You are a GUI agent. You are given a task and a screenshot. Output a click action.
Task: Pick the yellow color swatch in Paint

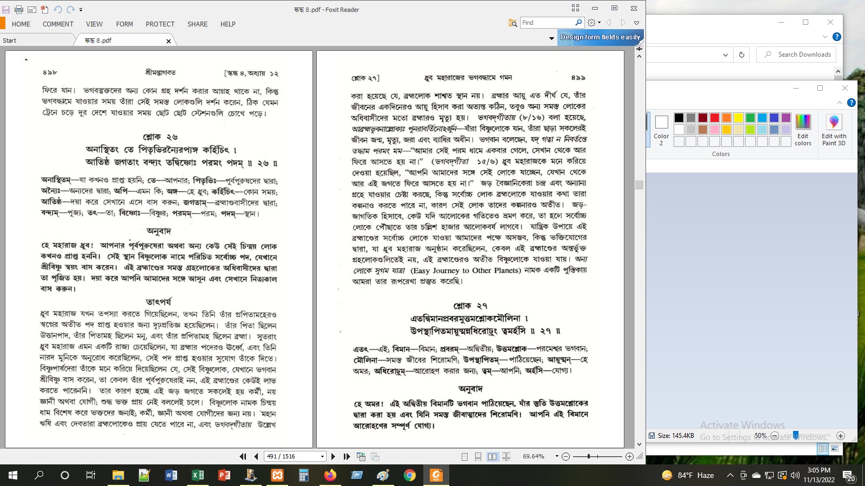click(738, 118)
